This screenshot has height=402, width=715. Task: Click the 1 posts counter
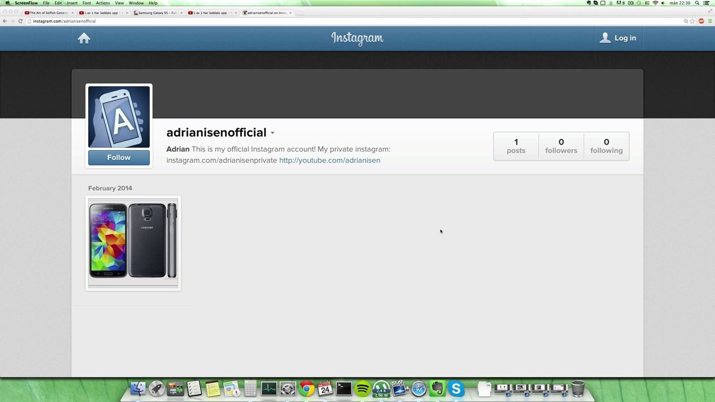pyautogui.click(x=516, y=146)
